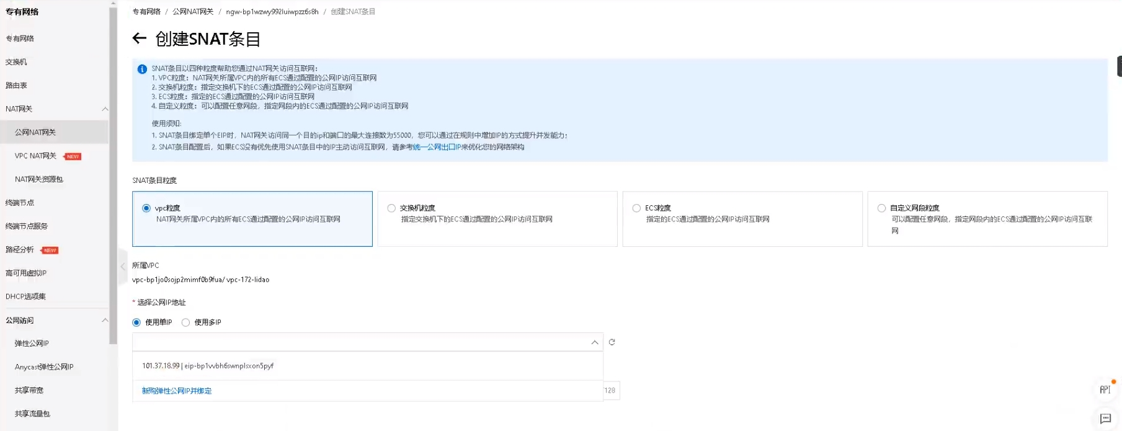
Task: Open VPC NAT网关 in the sidebar
Action: tap(35, 156)
